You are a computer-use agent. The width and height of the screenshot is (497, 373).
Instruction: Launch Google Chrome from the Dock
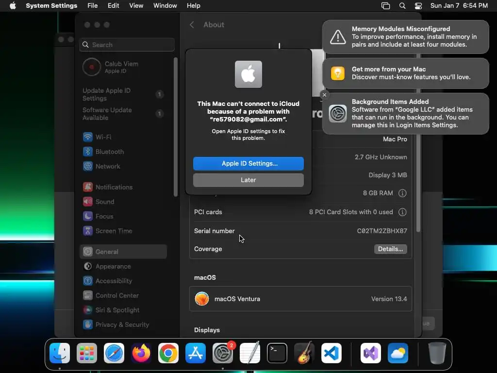click(168, 353)
